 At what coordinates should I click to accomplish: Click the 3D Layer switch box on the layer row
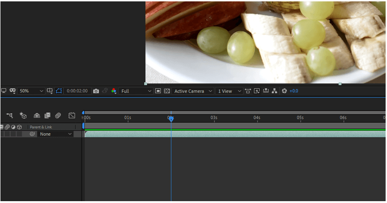19,134
